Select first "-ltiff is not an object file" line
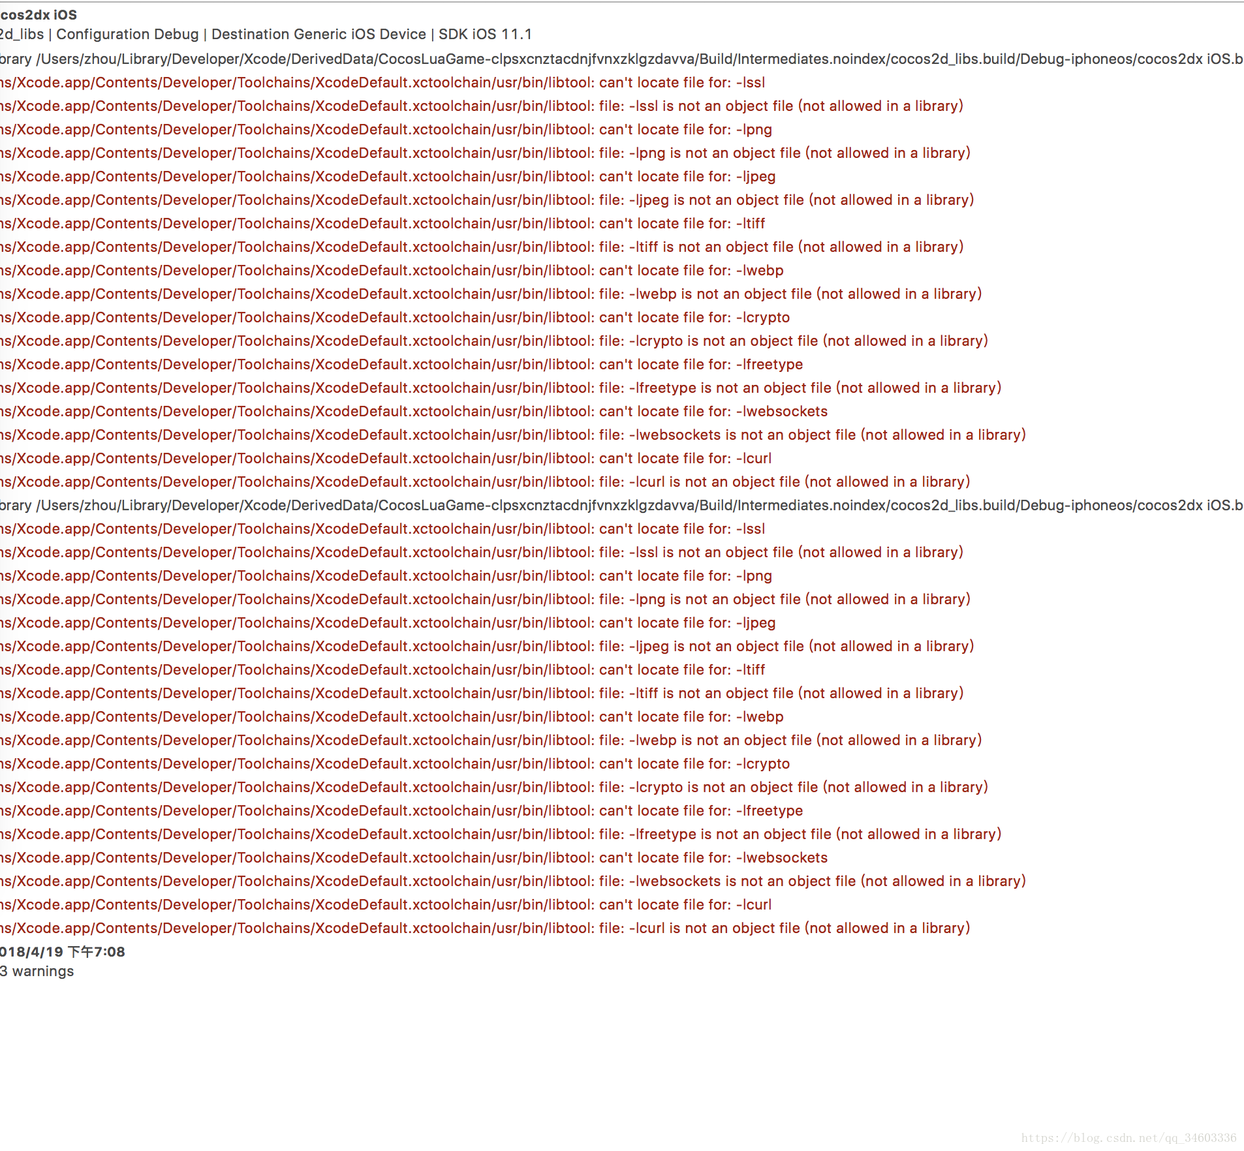The height and width of the screenshot is (1151, 1244). pyautogui.click(x=482, y=247)
